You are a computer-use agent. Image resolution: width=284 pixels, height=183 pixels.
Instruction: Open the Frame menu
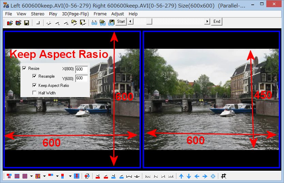100,14
